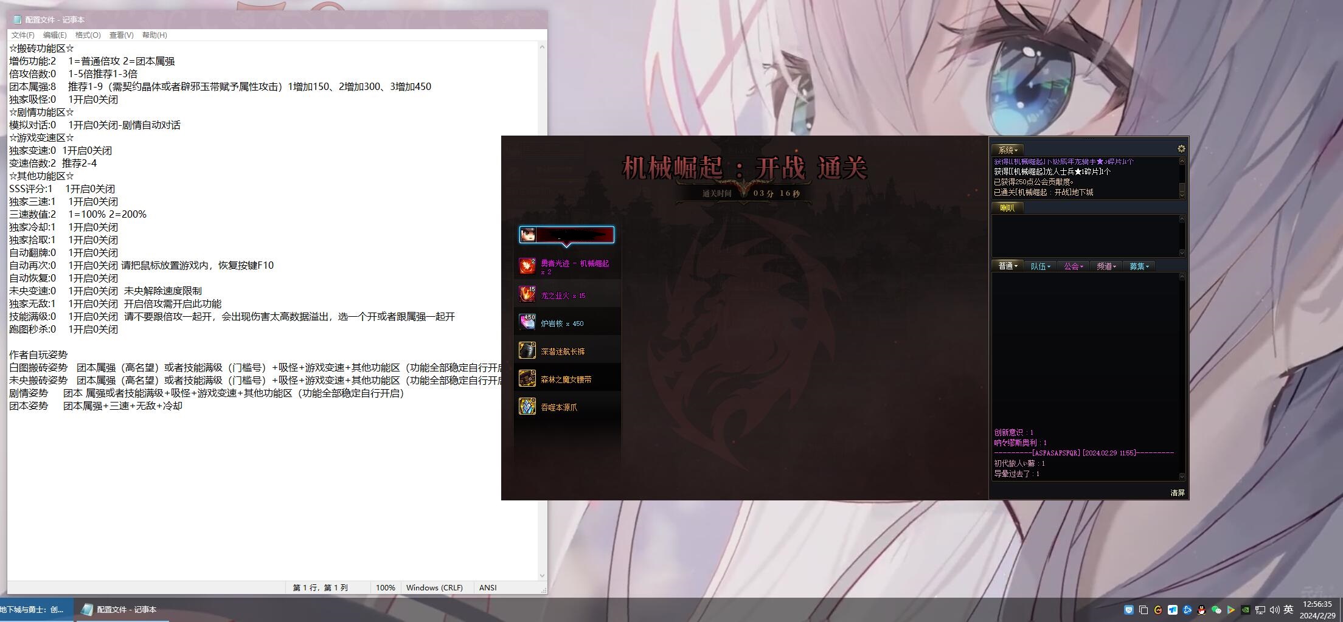Click the 增伤功能:2 line in Notepad

tap(92, 61)
